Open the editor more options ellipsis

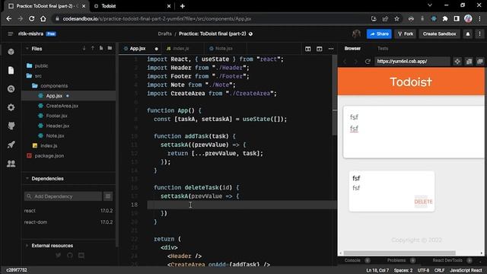[x=331, y=49]
